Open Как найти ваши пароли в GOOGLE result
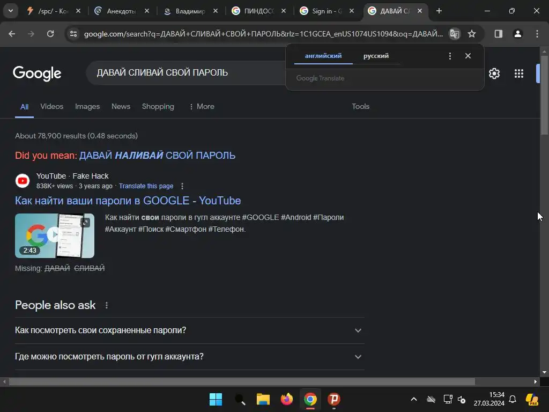Image resolution: width=549 pixels, height=412 pixels. 128,201
